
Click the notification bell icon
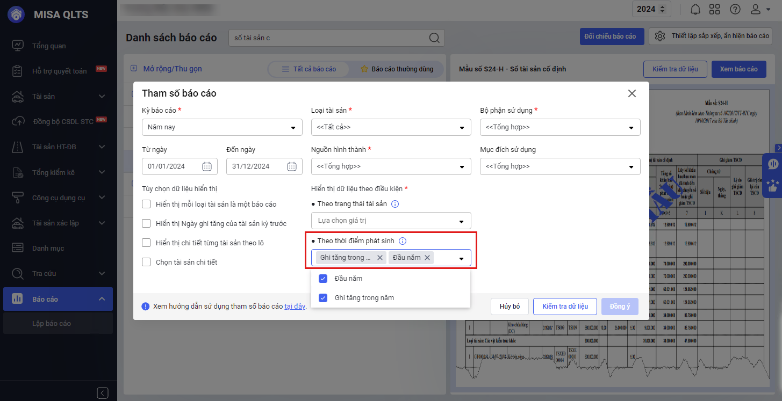(x=695, y=9)
